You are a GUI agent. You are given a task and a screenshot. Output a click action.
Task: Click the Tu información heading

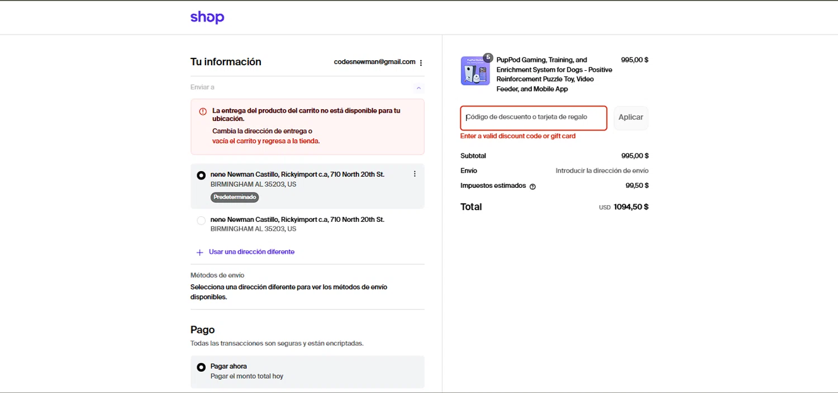click(x=226, y=62)
